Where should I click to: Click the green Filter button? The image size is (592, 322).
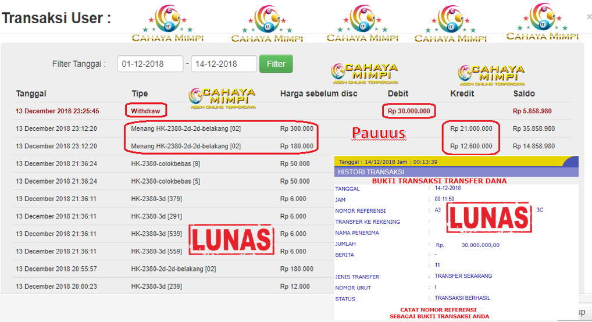pos(276,64)
